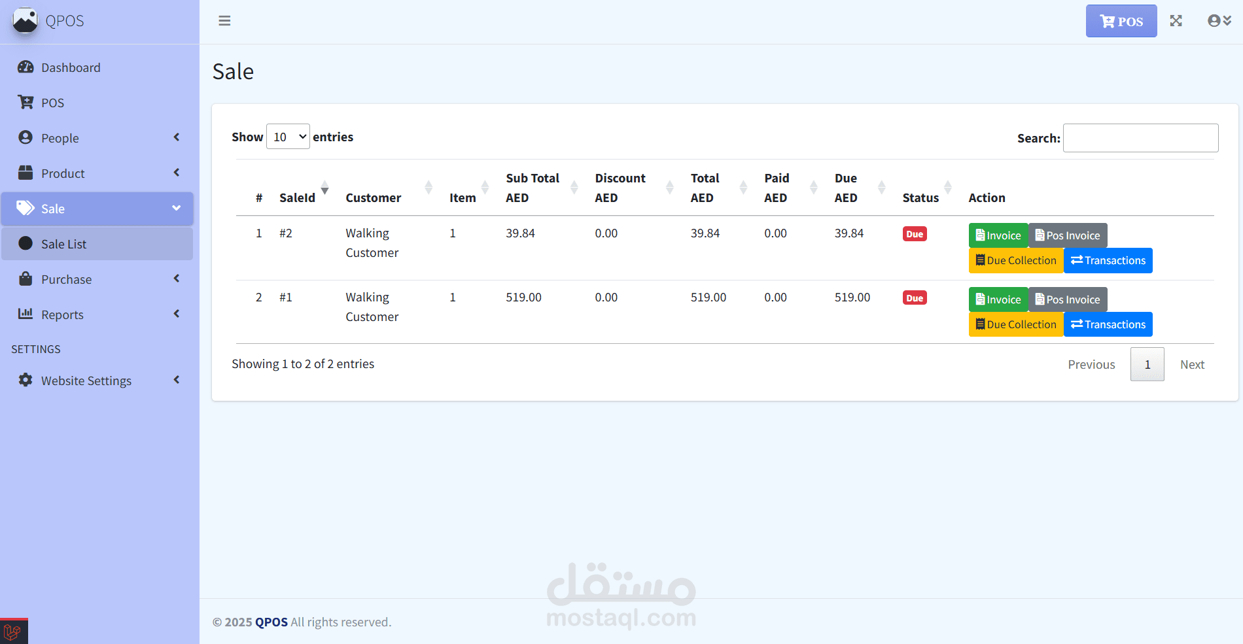1243x644 pixels.
Task: View Transactions for sale #2
Action: [x=1108, y=260]
